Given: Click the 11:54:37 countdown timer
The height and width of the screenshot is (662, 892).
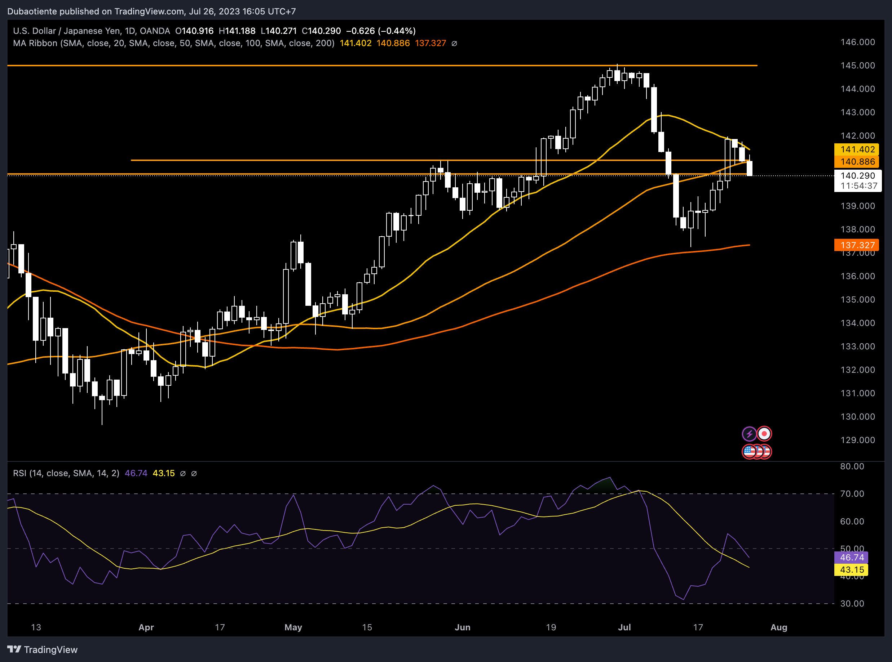Looking at the screenshot, I should pyautogui.click(x=858, y=186).
